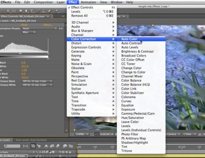
Task: Toggle the Live Update icon in timeline
Action: coord(33,146)
